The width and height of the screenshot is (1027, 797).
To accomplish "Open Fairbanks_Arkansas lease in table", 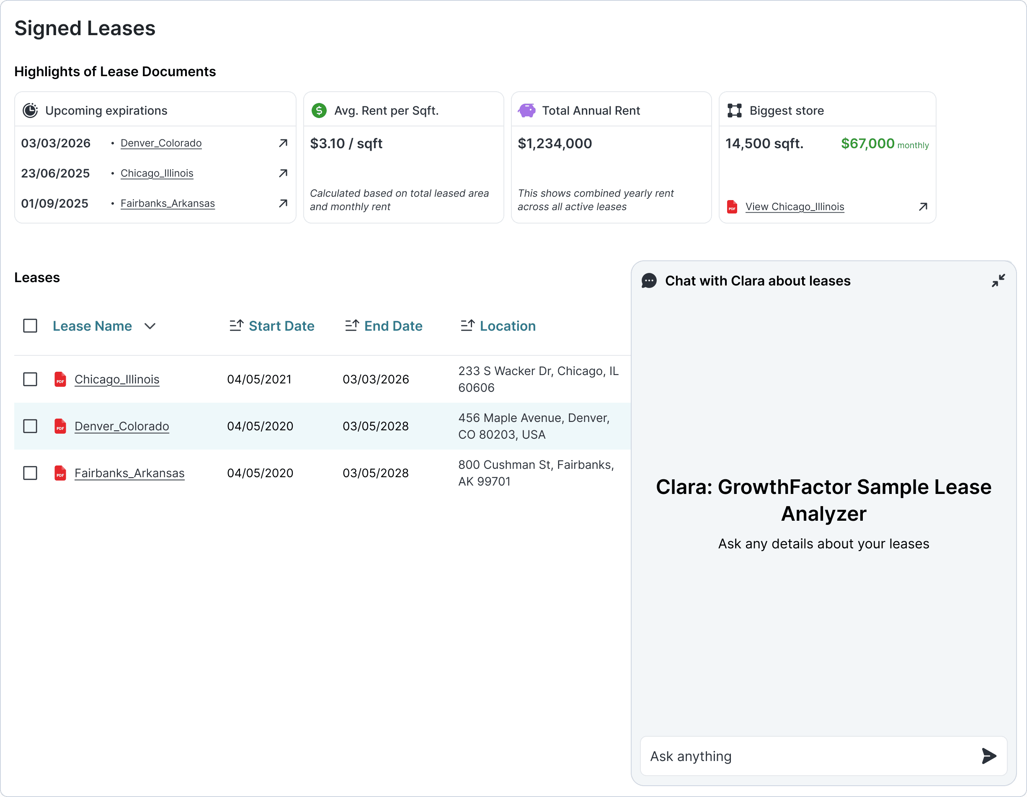I will [x=129, y=473].
